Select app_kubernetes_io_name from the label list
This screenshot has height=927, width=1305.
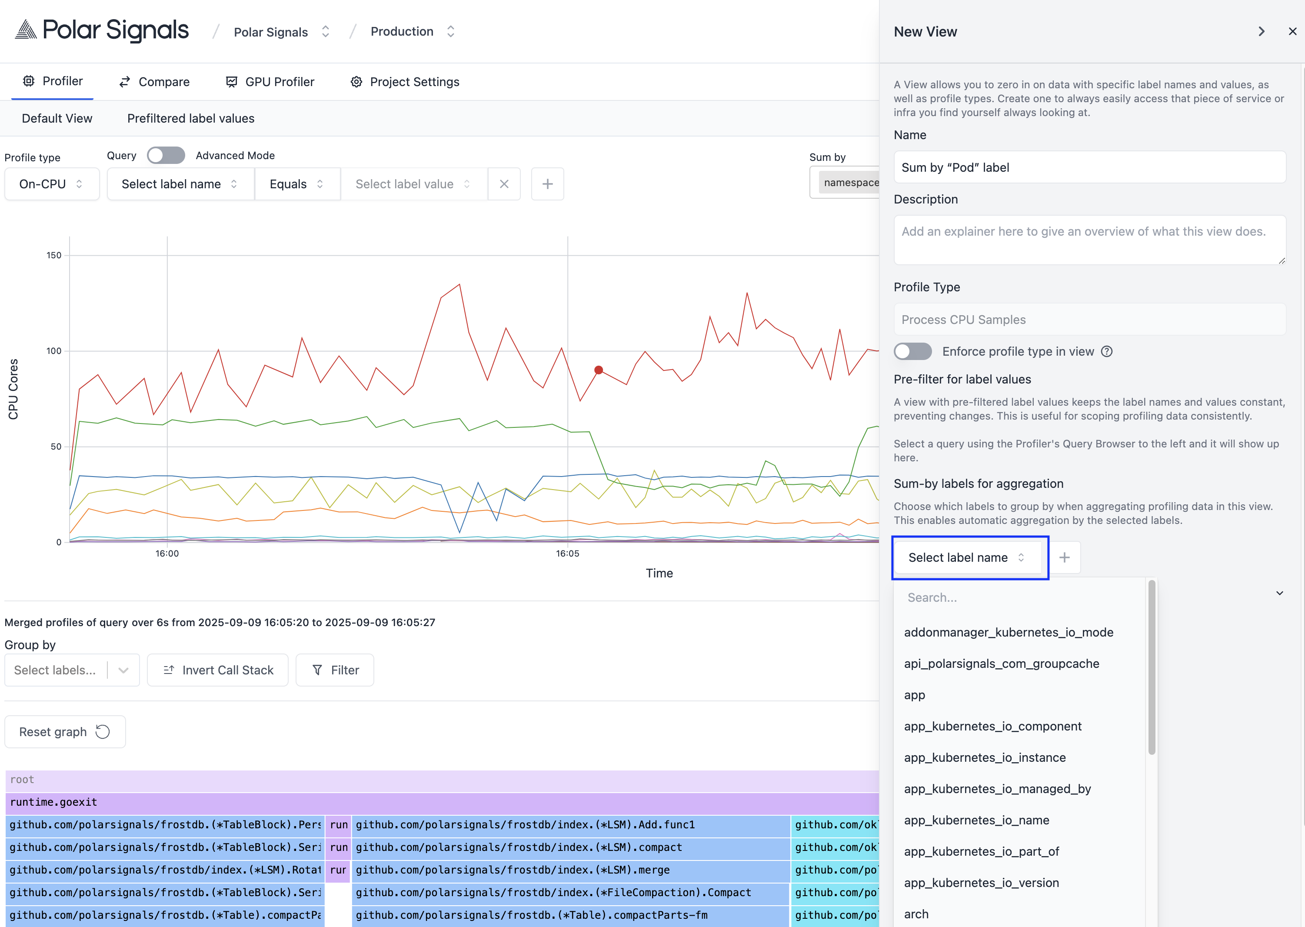point(976,820)
